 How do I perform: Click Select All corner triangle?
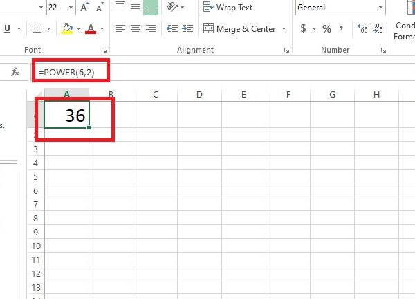(38, 96)
